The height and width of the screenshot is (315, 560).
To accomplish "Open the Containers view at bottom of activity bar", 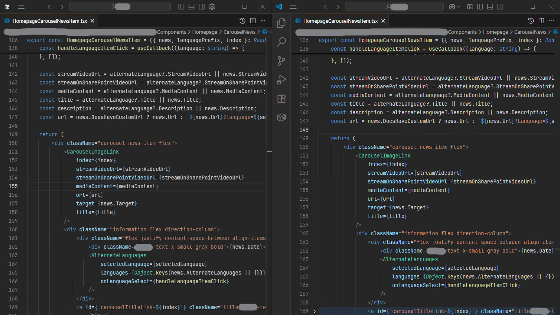I will 281,117.
